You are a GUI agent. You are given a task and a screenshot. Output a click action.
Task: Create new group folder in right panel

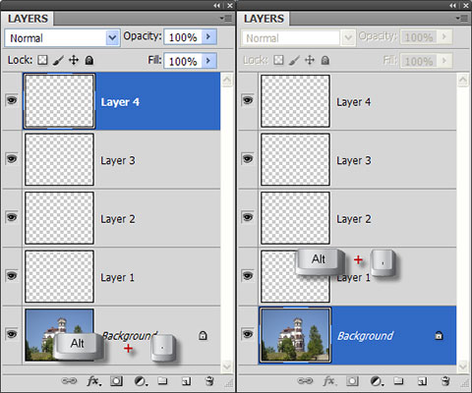[x=398, y=381]
